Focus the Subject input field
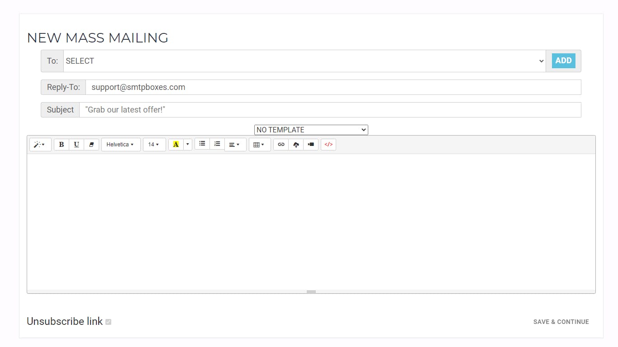The image size is (618, 347). click(x=330, y=110)
